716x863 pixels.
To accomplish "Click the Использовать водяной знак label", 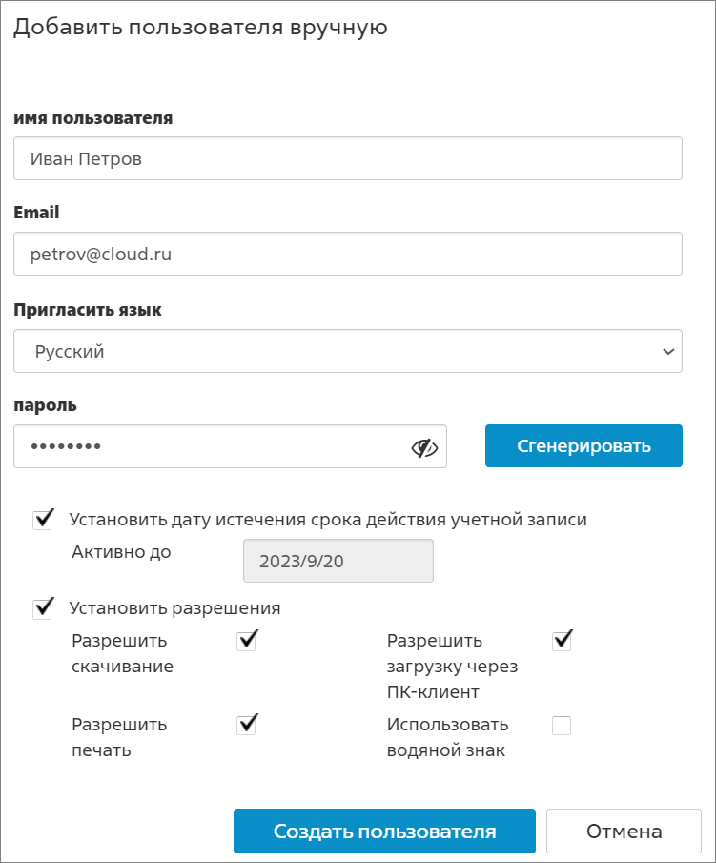I will [x=447, y=737].
